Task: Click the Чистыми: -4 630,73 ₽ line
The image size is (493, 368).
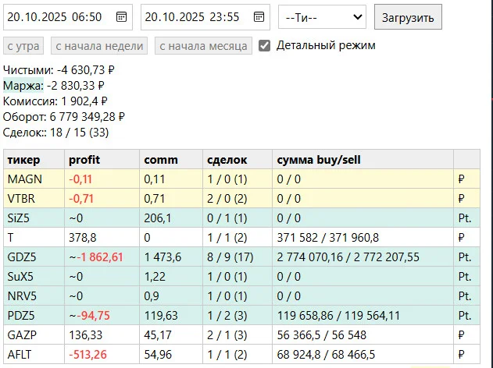Action: point(59,70)
